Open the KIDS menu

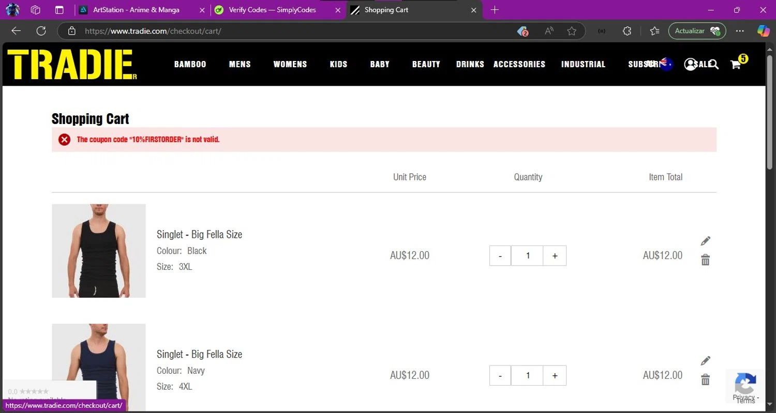[x=338, y=64]
